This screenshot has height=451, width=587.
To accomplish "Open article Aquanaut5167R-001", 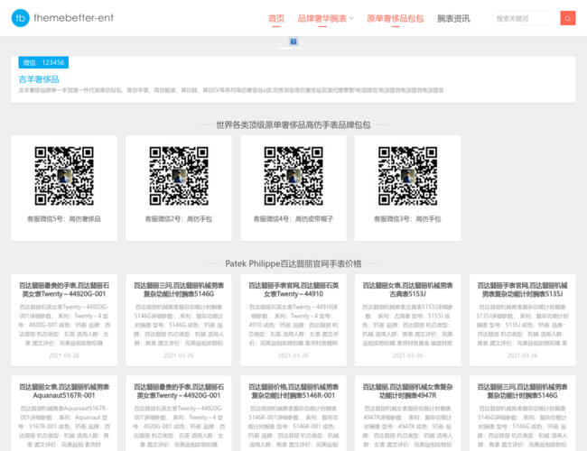I will pyautogui.click(x=64, y=391).
